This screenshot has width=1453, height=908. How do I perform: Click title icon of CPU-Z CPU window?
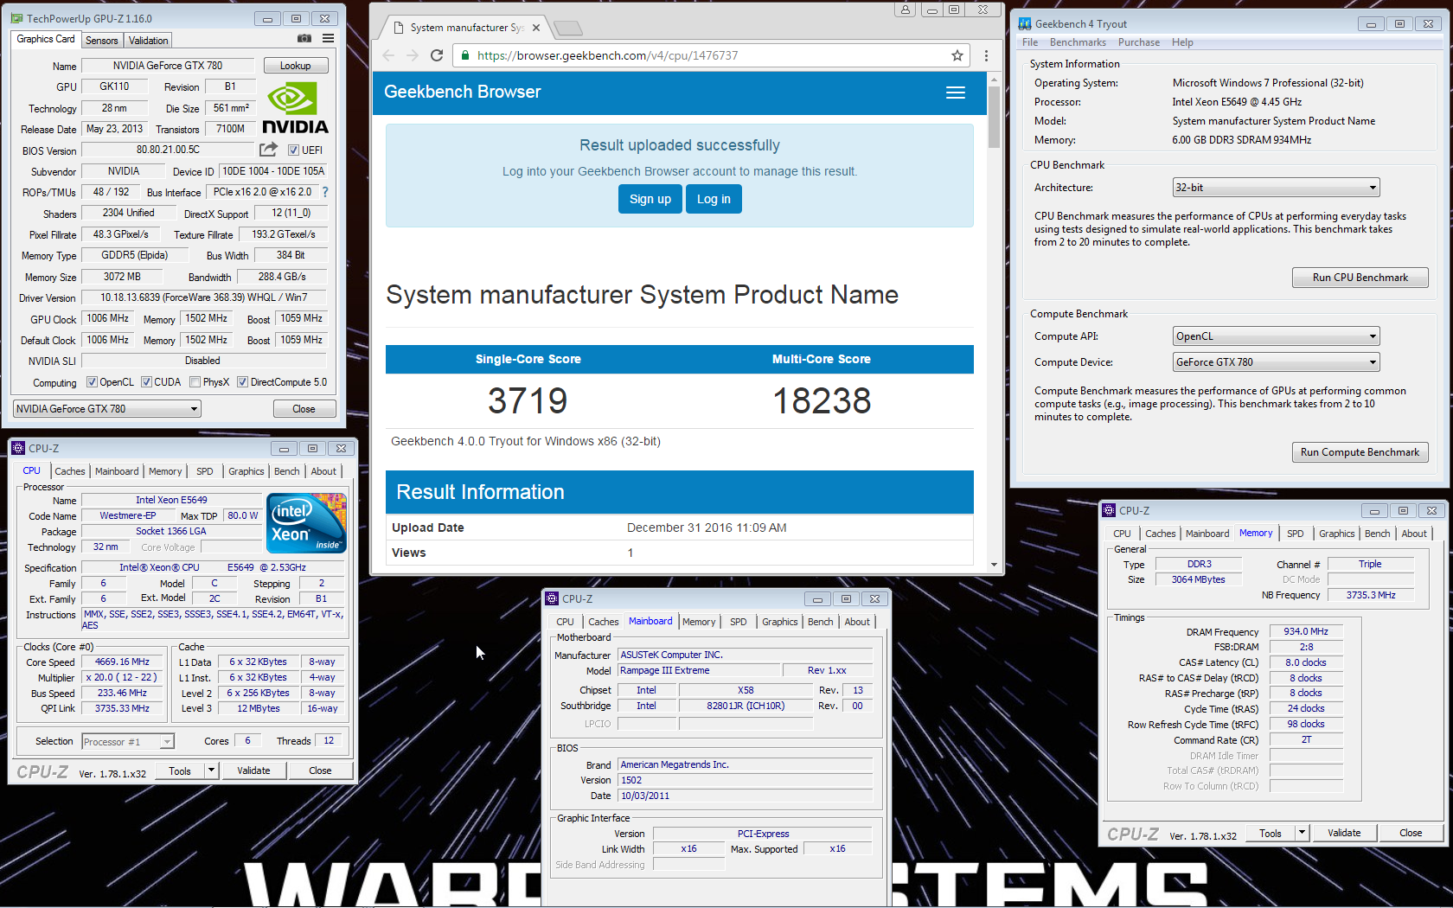click(18, 448)
